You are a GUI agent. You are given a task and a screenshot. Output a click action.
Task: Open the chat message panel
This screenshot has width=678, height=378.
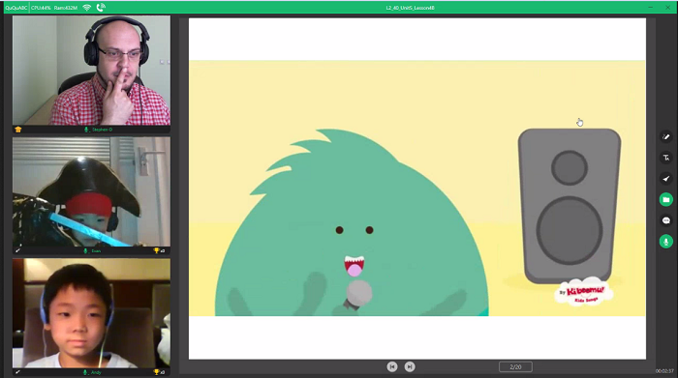(666, 220)
